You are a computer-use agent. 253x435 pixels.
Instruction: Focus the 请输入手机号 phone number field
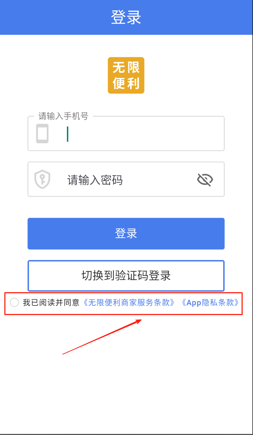click(x=126, y=134)
